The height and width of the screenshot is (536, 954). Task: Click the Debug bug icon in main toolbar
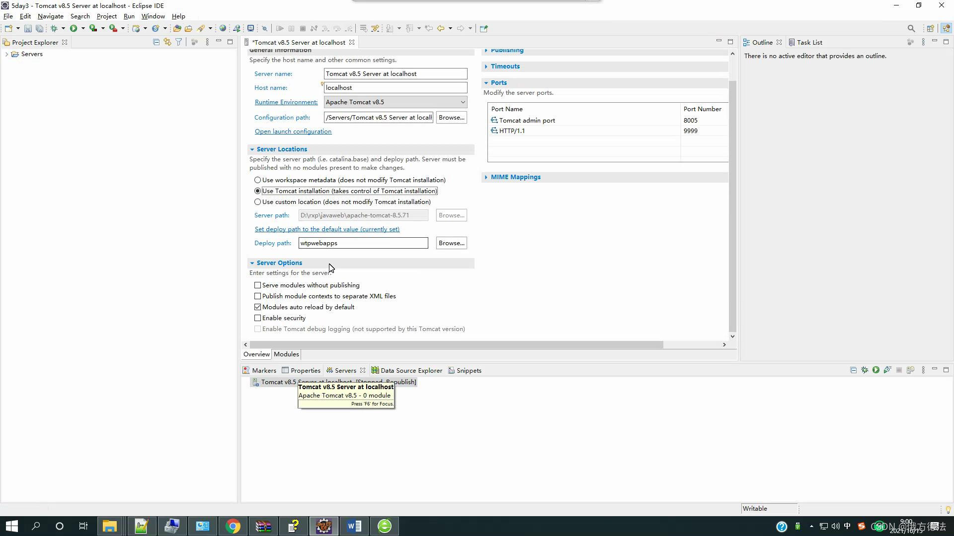pos(54,28)
